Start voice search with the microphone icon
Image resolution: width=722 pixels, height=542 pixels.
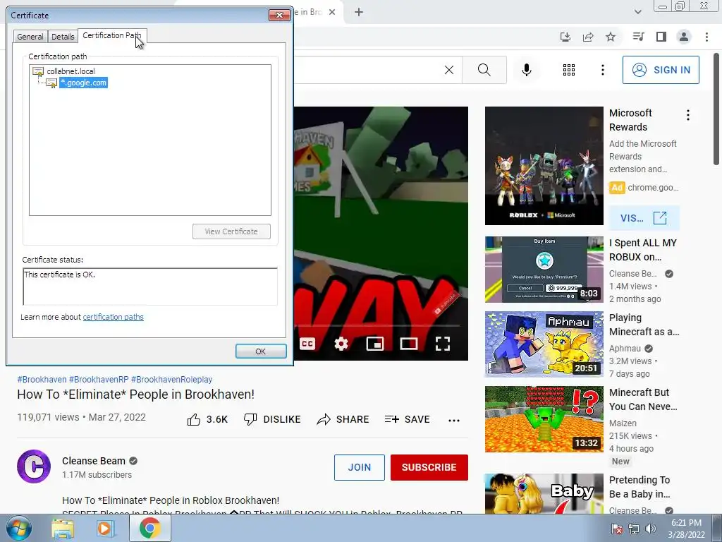(x=526, y=70)
